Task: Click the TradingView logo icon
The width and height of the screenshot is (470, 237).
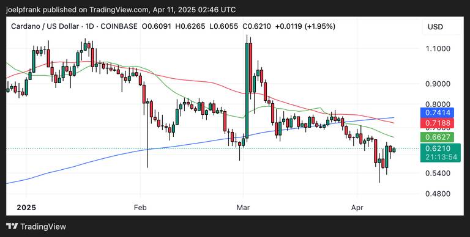Action: point(12,226)
